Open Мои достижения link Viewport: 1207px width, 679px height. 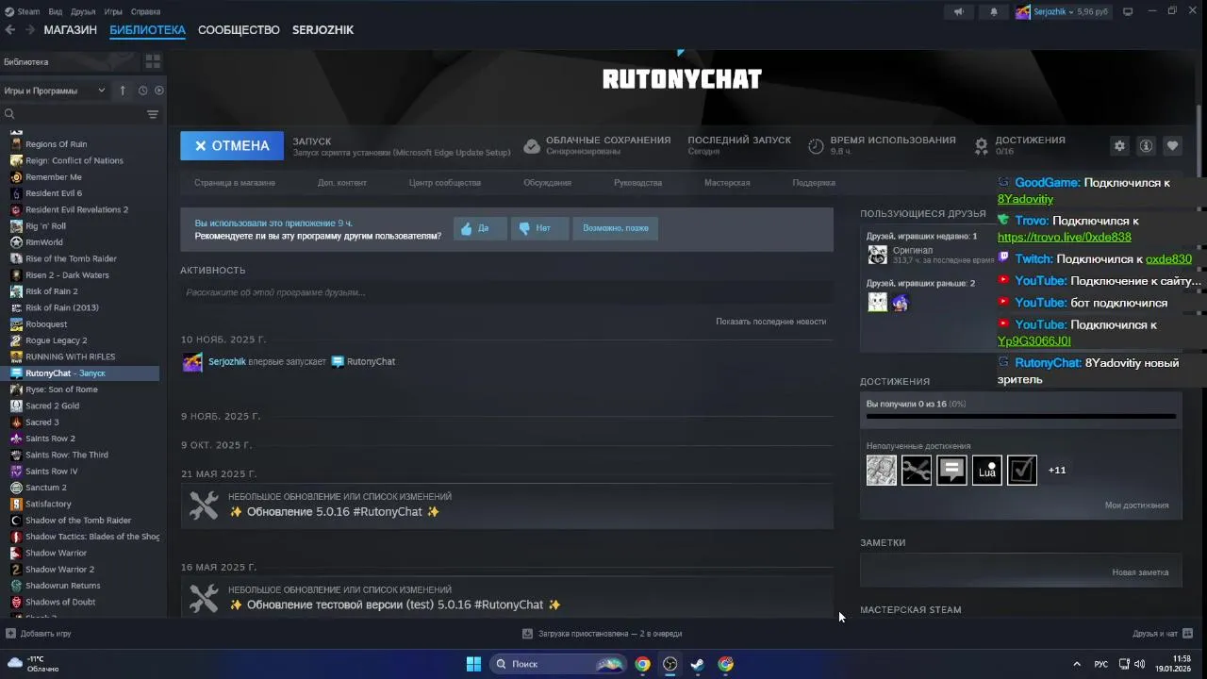pos(1136,505)
